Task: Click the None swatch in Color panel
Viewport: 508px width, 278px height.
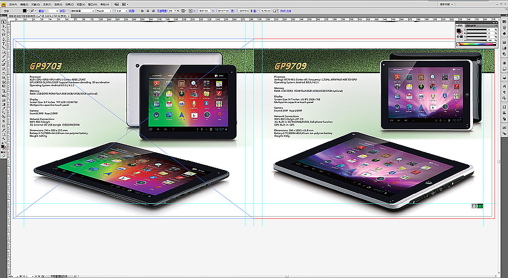Action: [458, 44]
